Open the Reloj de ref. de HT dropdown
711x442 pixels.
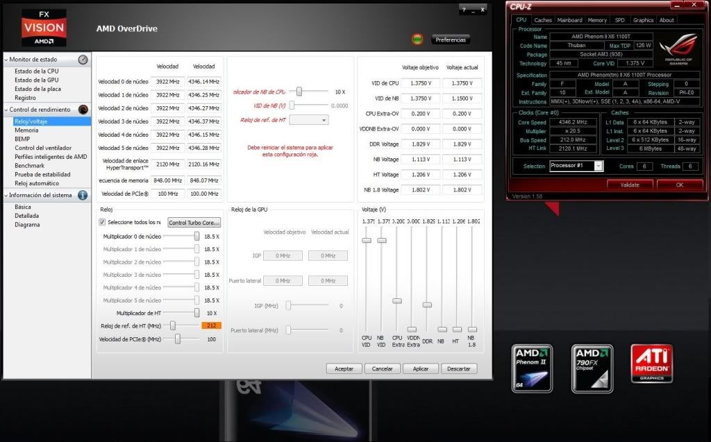pyautogui.click(x=309, y=120)
